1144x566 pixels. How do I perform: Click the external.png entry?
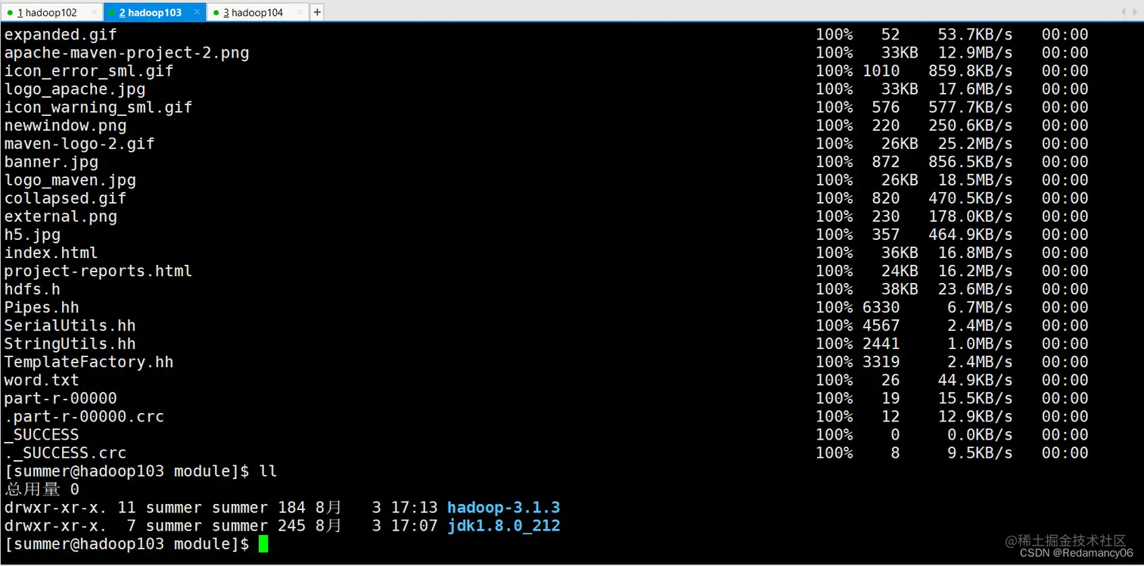click(61, 216)
